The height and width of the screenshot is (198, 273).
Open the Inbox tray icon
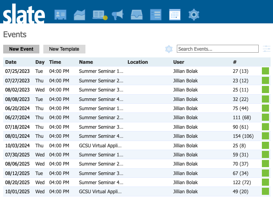coord(137,15)
